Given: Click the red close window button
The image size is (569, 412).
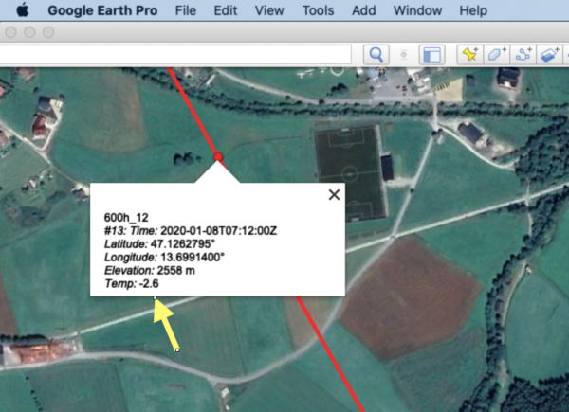Looking at the screenshot, I should point(10,32).
